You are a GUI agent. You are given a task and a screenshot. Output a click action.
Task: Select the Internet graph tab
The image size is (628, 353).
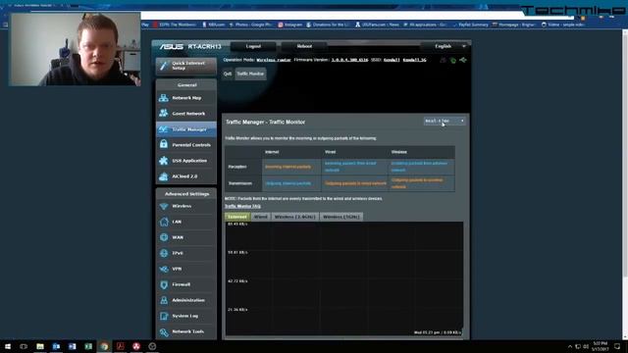pos(237,217)
